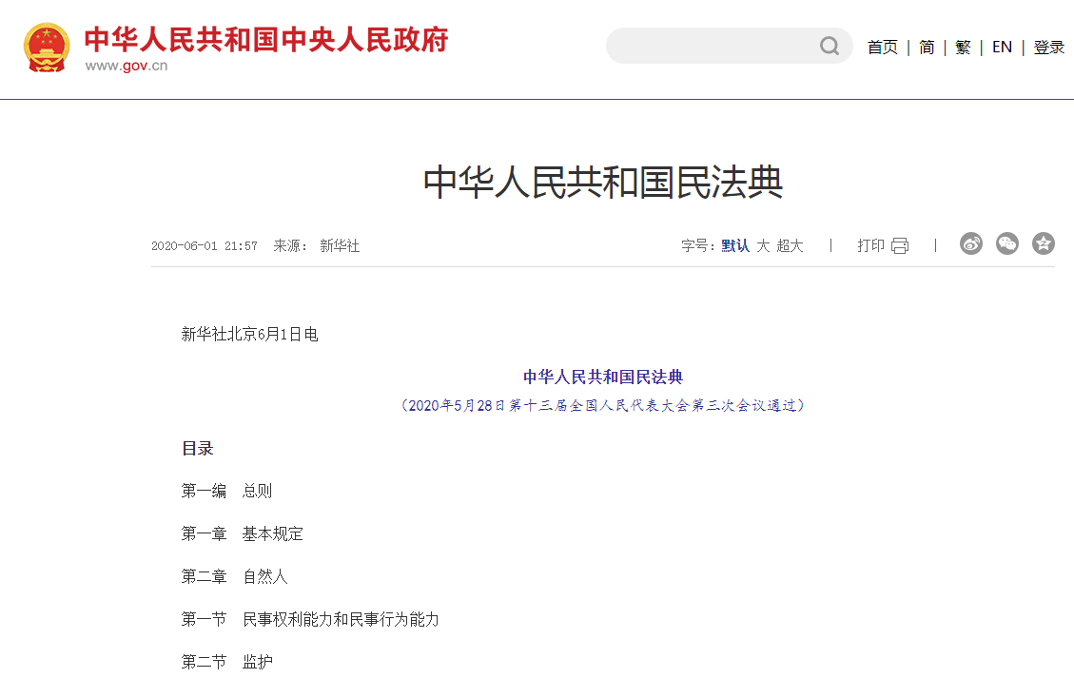Click the blue subtitle 中华人民共和国民法典
Image resolution: width=1074 pixels, height=678 pixels.
[603, 377]
